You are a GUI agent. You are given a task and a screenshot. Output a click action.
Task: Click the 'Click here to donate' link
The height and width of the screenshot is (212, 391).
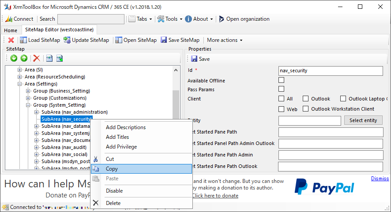click(x=215, y=196)
